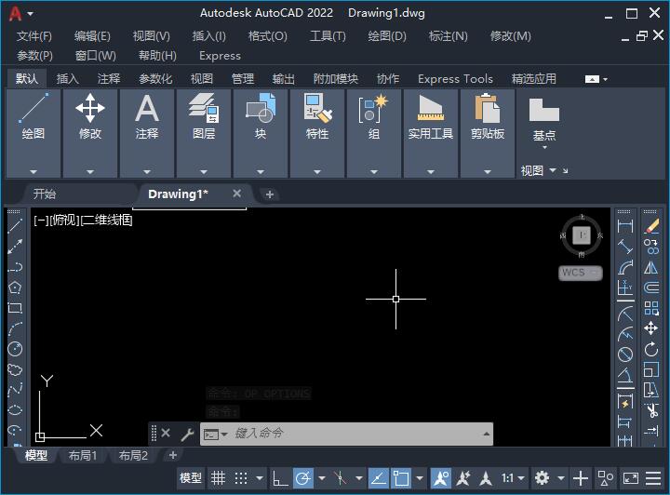Select the Linear Dimension tool

(x=625, y=225)
